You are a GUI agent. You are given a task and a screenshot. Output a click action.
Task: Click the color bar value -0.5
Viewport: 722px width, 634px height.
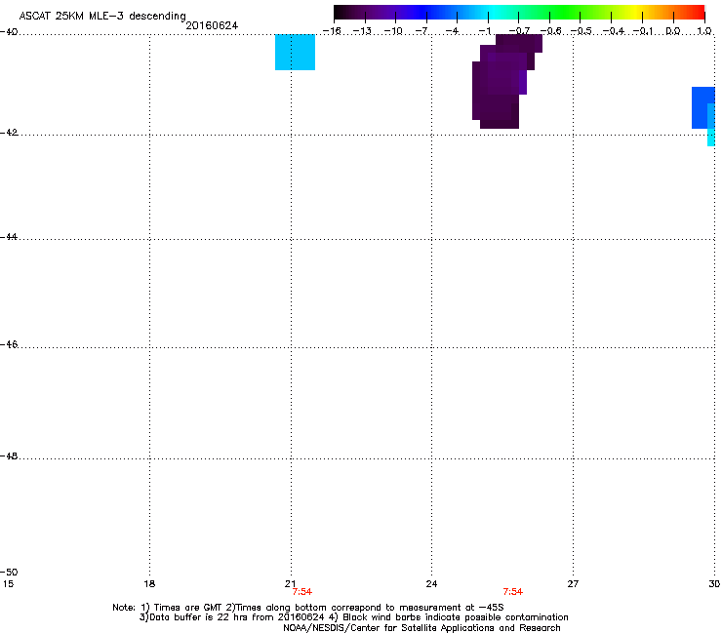582,31
